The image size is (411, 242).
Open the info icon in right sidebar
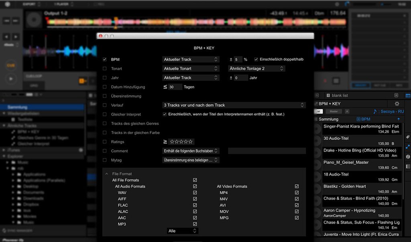click(408, 157)
